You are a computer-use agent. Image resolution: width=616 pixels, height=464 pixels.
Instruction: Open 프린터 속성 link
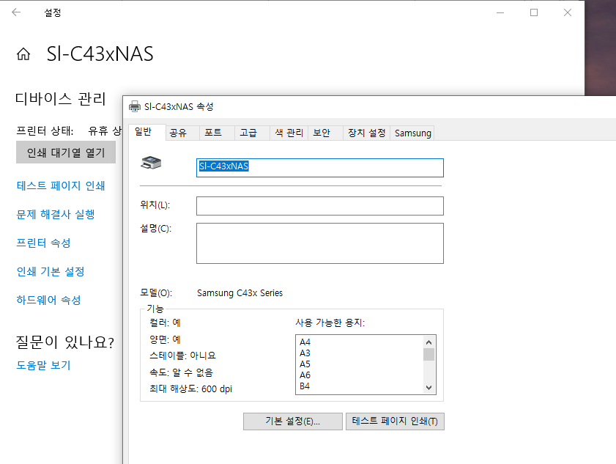44,243
